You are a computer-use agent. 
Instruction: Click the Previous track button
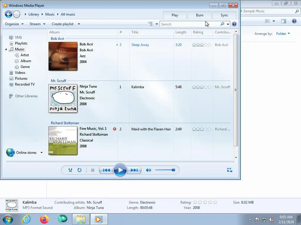106,170
